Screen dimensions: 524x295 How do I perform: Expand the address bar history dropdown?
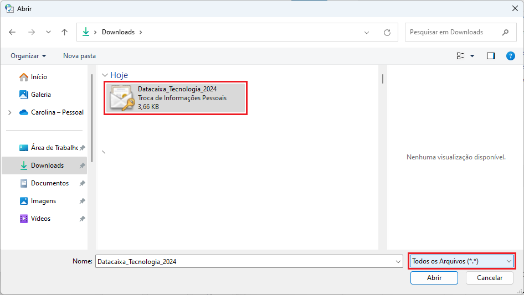click(x=367, y=33)
